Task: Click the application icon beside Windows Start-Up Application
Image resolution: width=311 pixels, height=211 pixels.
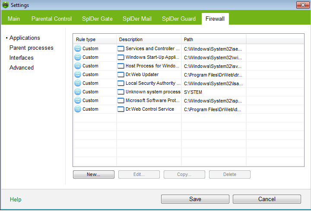Action: tap(121, 57)
